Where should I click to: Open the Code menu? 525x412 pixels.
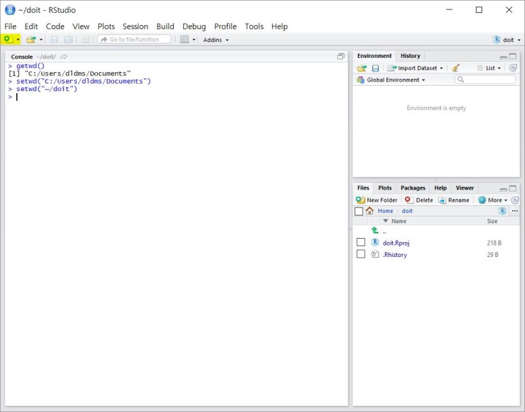point(55,27)
